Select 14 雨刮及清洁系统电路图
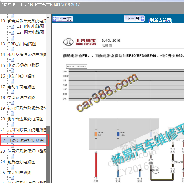 pos(23,55)
